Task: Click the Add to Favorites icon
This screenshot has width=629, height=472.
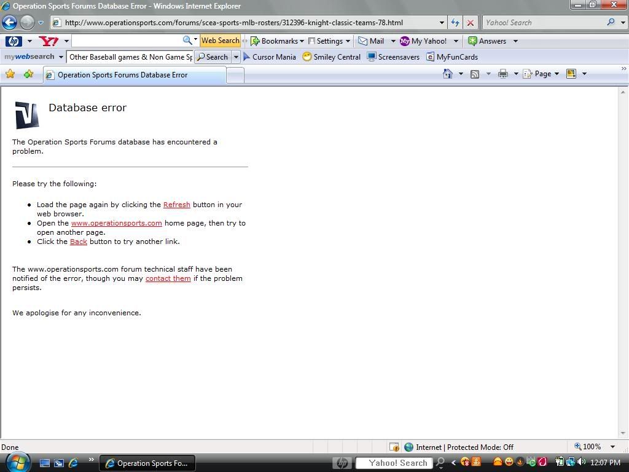Action: (28, 74)
